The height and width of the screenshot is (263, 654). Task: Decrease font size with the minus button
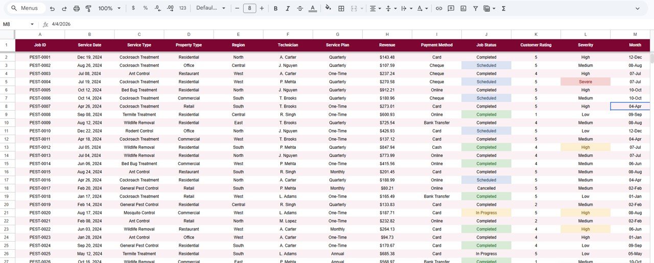[x=237, y=9]
